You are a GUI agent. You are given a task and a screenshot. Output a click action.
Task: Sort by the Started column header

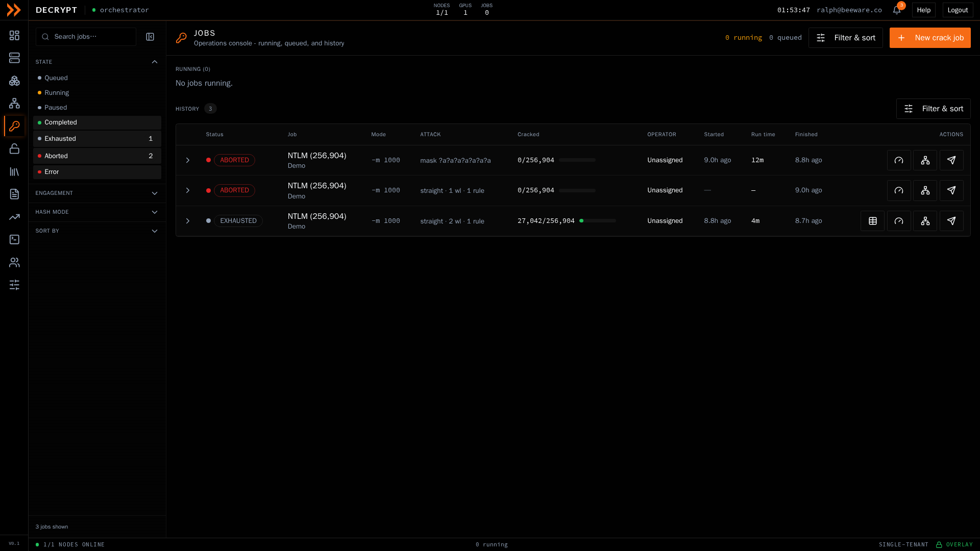coord(714,135)
